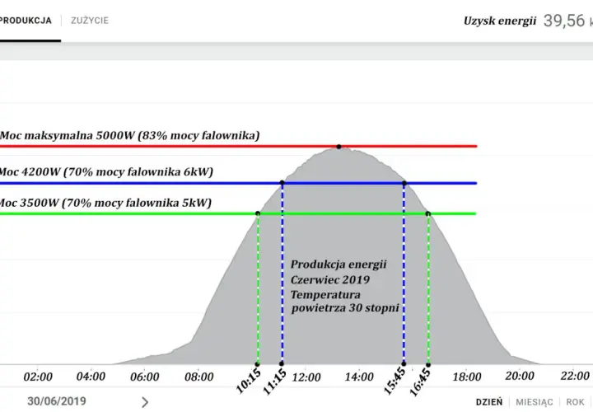Click the 04:00 axis label
The width and height of the screenshot is (593, 412).
pyautogui.click(x=91, y=377)
